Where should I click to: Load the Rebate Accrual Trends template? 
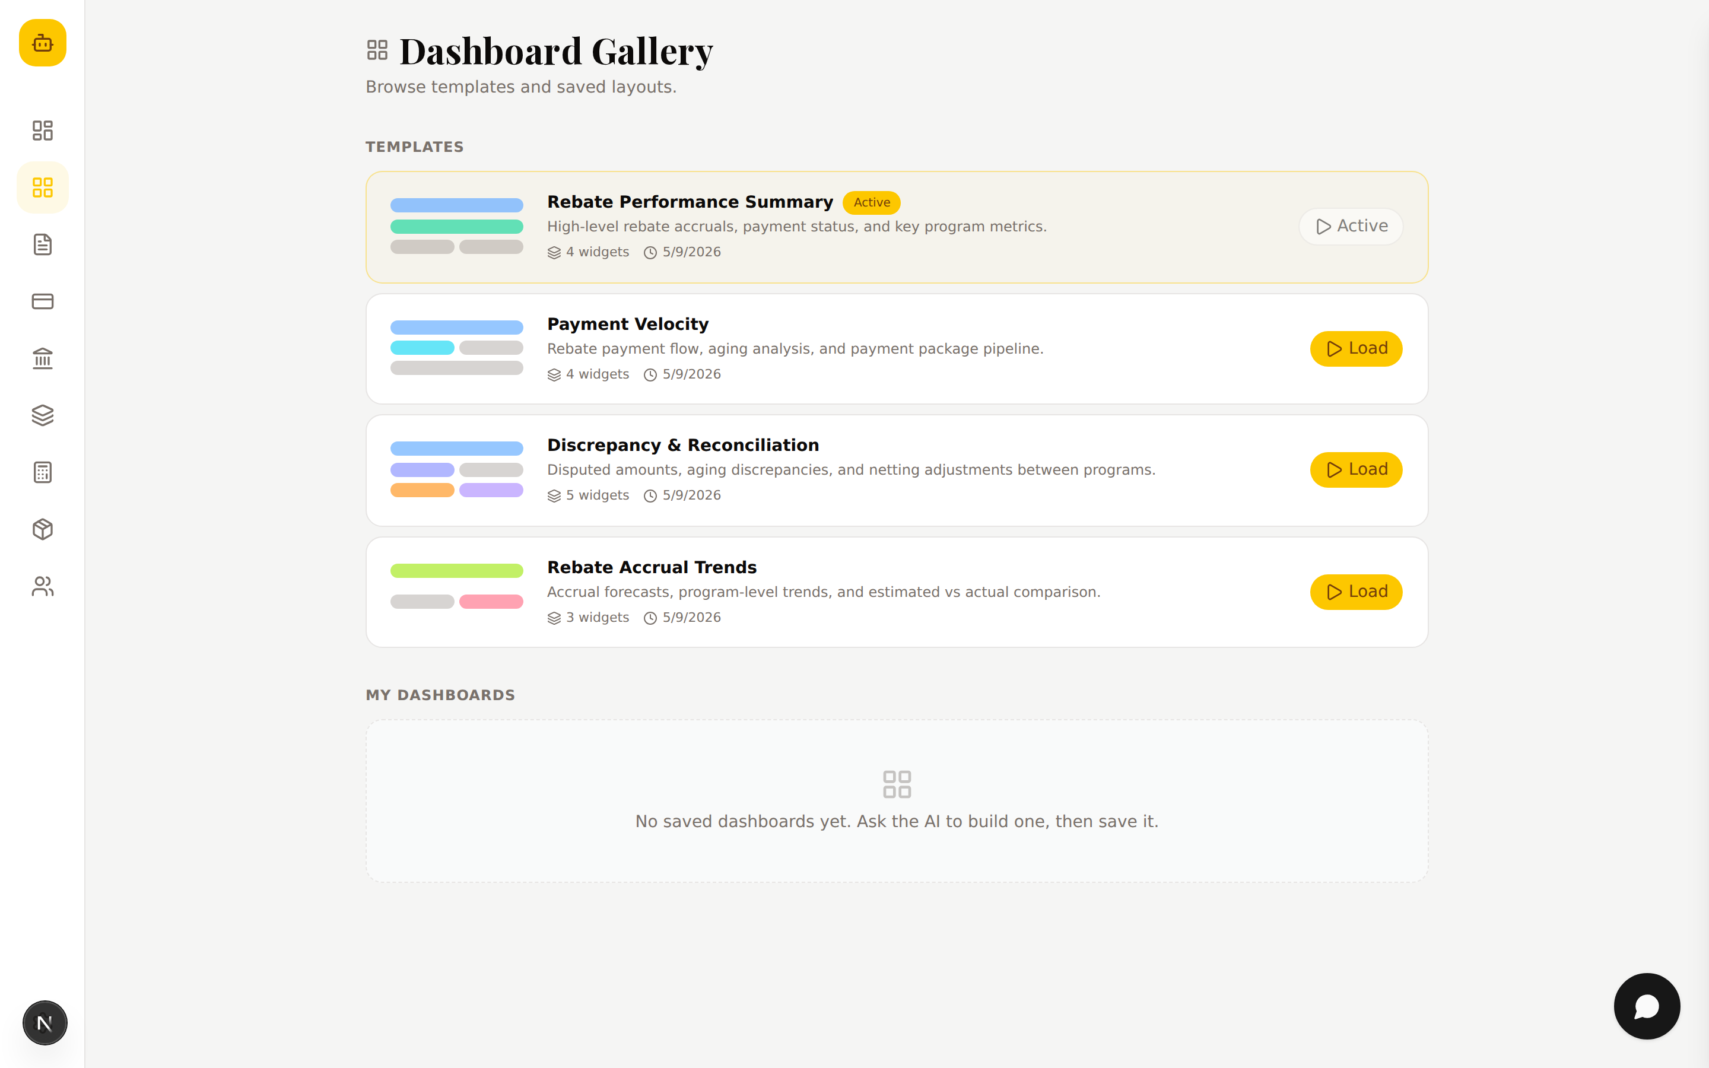(x=1356, y=592)
